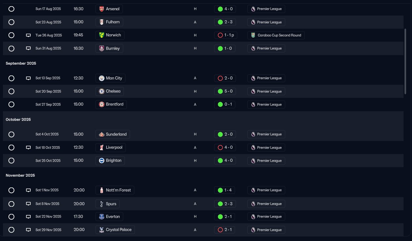Click the October 2025 month header

(x=18, y=120)
